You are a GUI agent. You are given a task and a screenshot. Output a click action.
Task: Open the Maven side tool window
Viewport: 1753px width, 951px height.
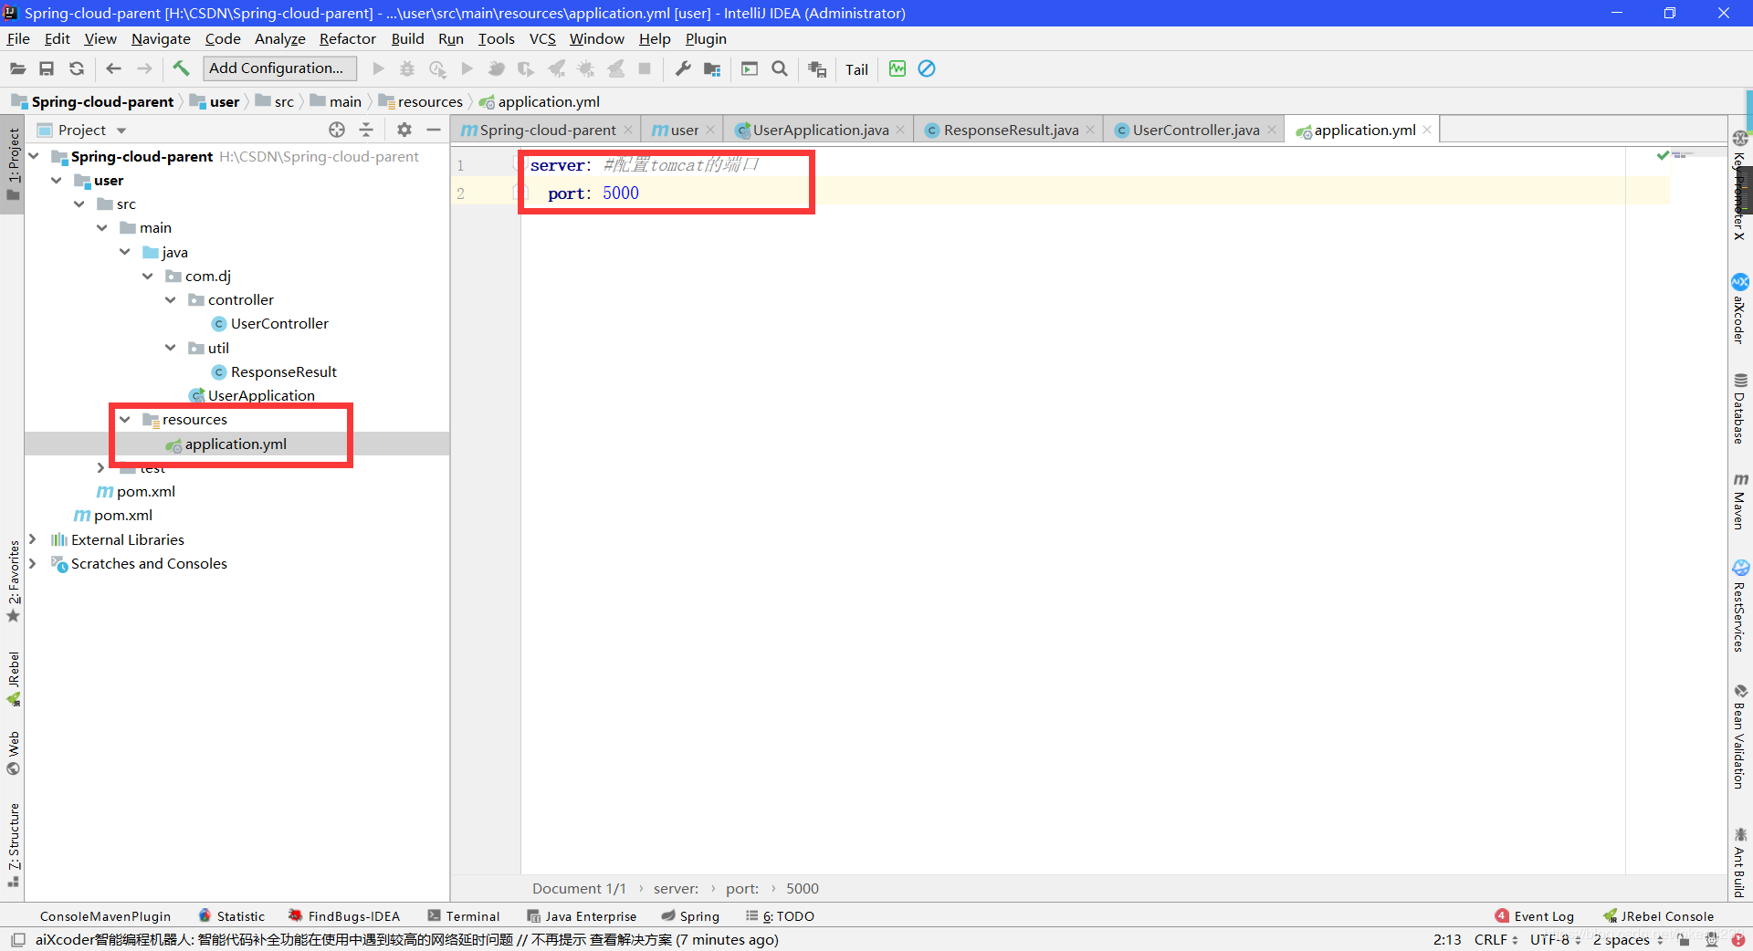tap(1740, 500)
